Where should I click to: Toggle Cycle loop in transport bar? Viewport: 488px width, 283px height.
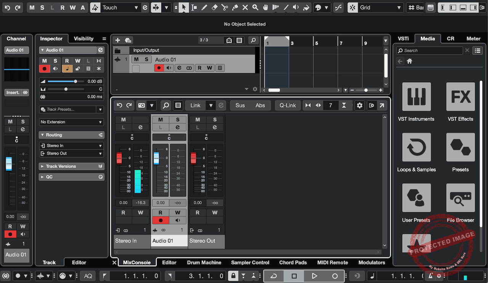pyautogui.click(x=274, y=276)
